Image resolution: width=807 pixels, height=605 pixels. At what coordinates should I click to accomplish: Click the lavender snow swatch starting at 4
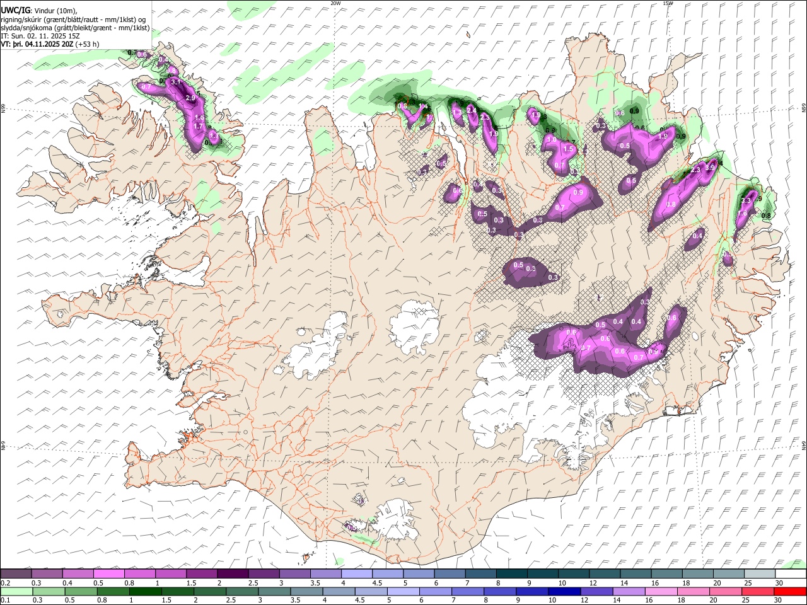[356, 573]
